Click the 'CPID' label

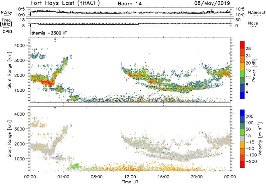[x=7, y=32]
